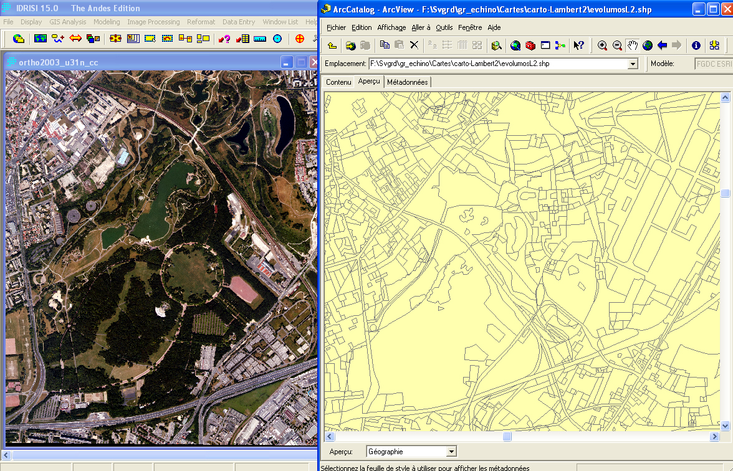733x471 pixels.
Task: Click the Zoom In magnifier tool
Action: point(602,45)
